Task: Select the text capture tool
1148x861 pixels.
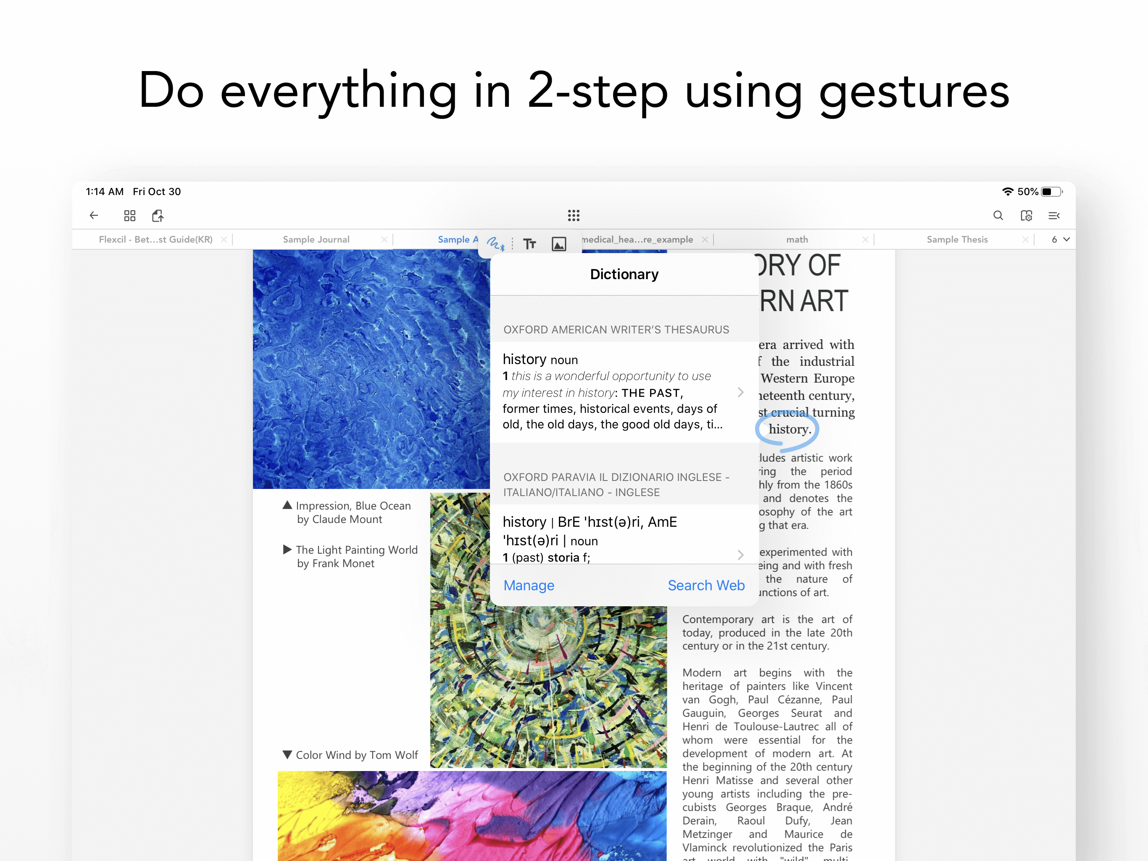Action: point(529,243)
